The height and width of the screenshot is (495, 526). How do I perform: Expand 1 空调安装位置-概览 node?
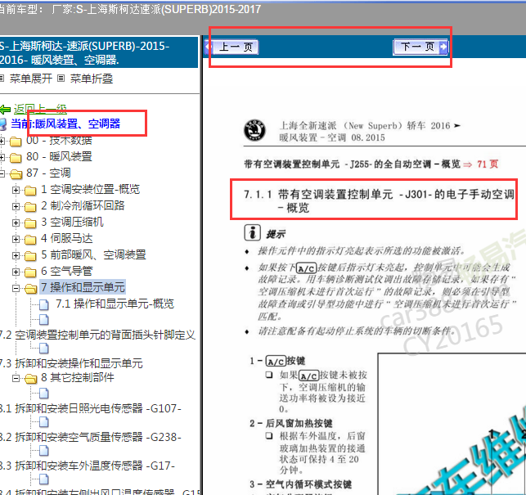[x=16, y=190]
